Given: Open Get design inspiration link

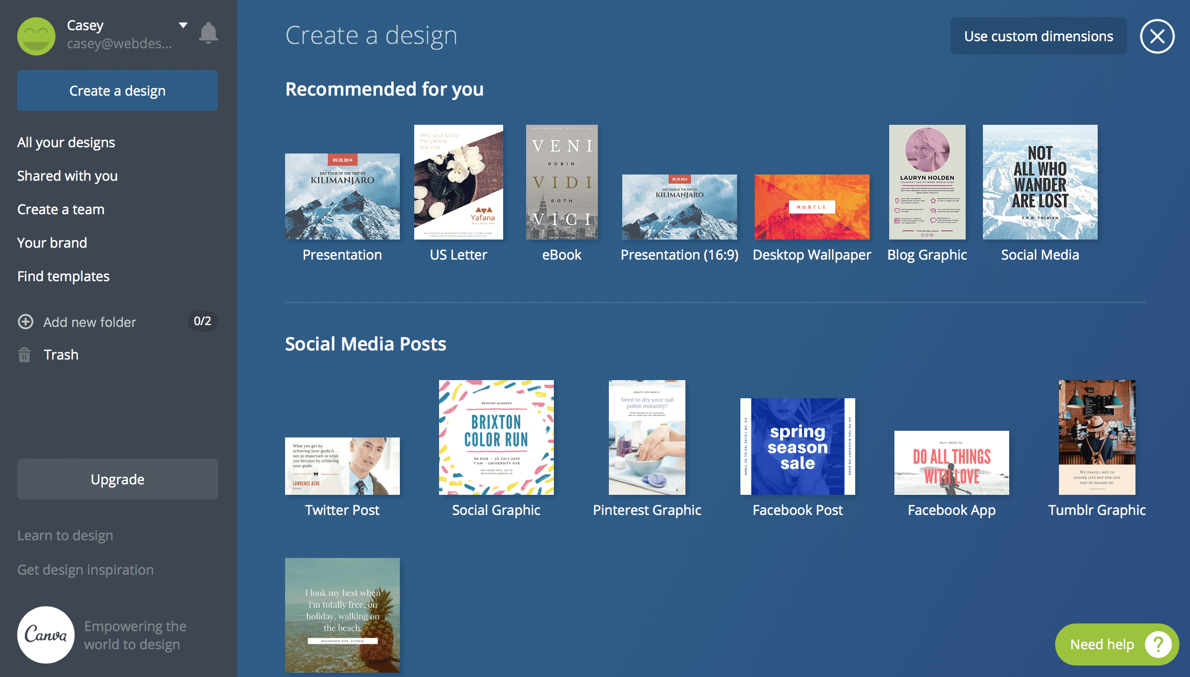Looking at the screenshot, I should tap(86, 570).
